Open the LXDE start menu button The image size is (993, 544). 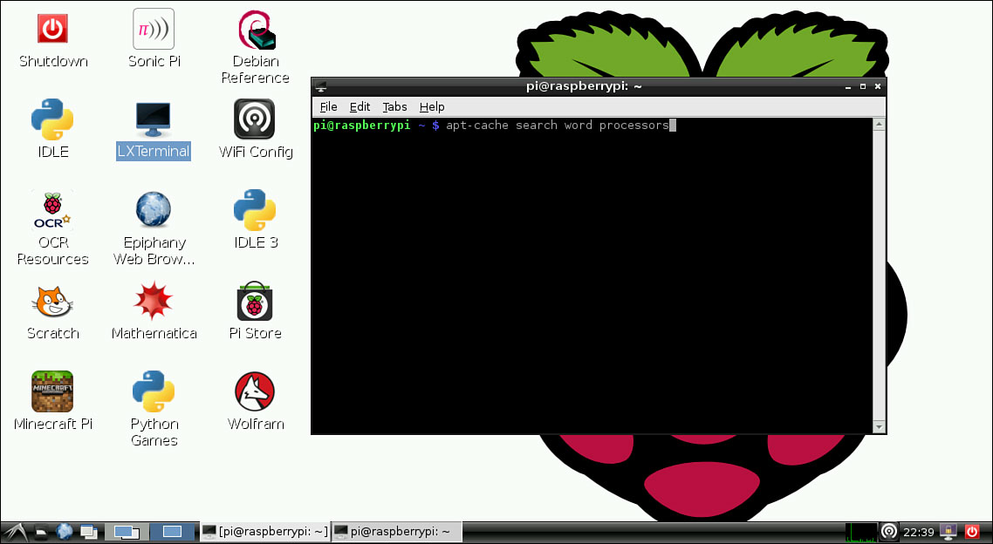point(14,532)
